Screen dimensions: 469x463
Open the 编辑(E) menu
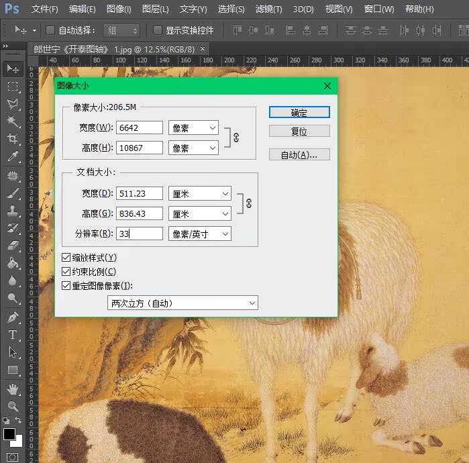point(82,9)
